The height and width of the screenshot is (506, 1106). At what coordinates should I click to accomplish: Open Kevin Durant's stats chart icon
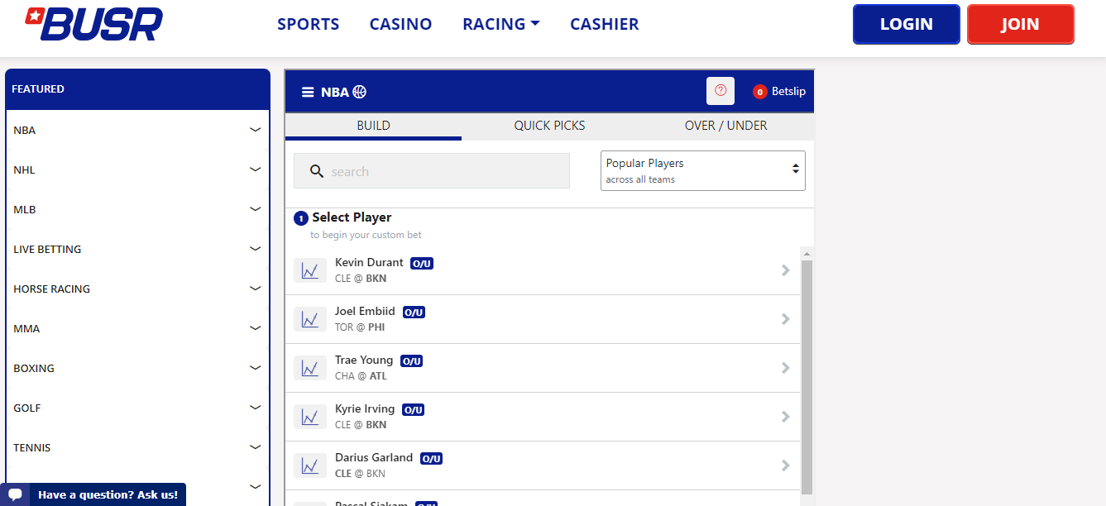[310, 270]
